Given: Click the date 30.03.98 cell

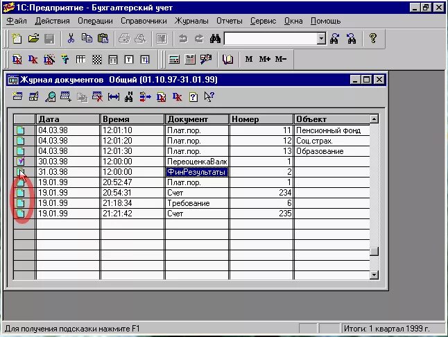Looking at the screenshot, I should tap(68, 162).
